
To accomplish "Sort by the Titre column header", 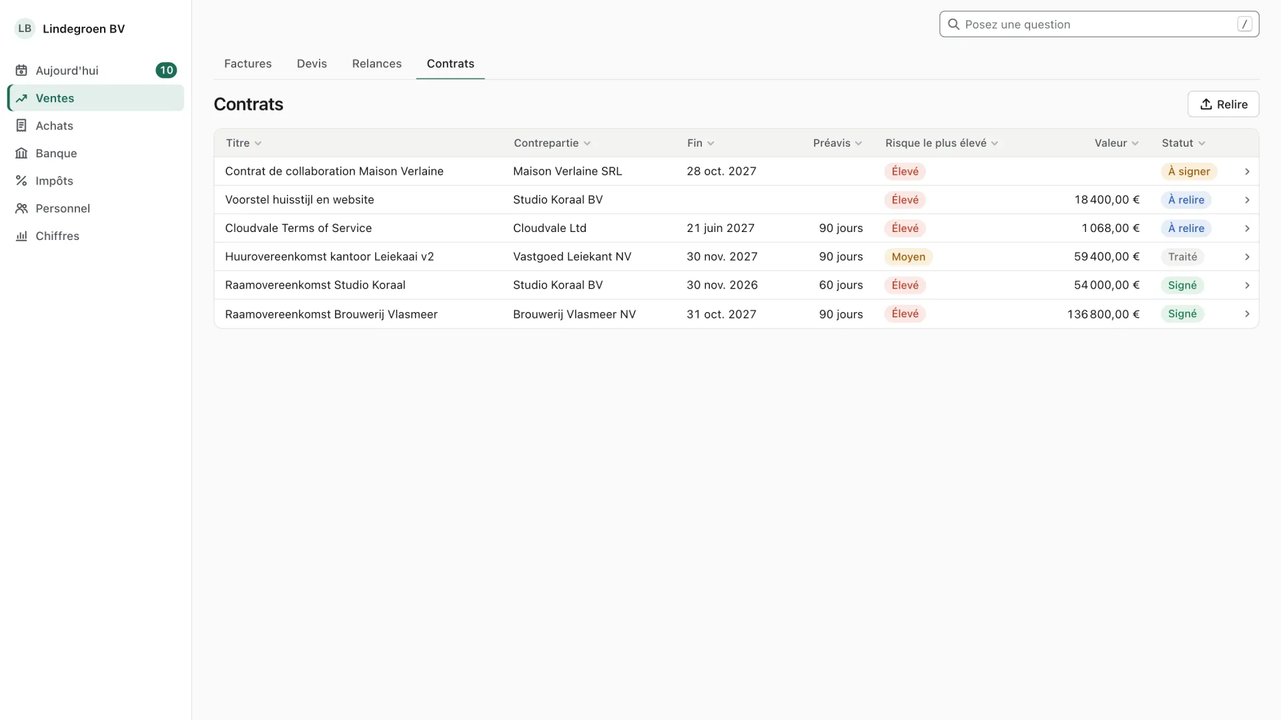I will (244, 143).
